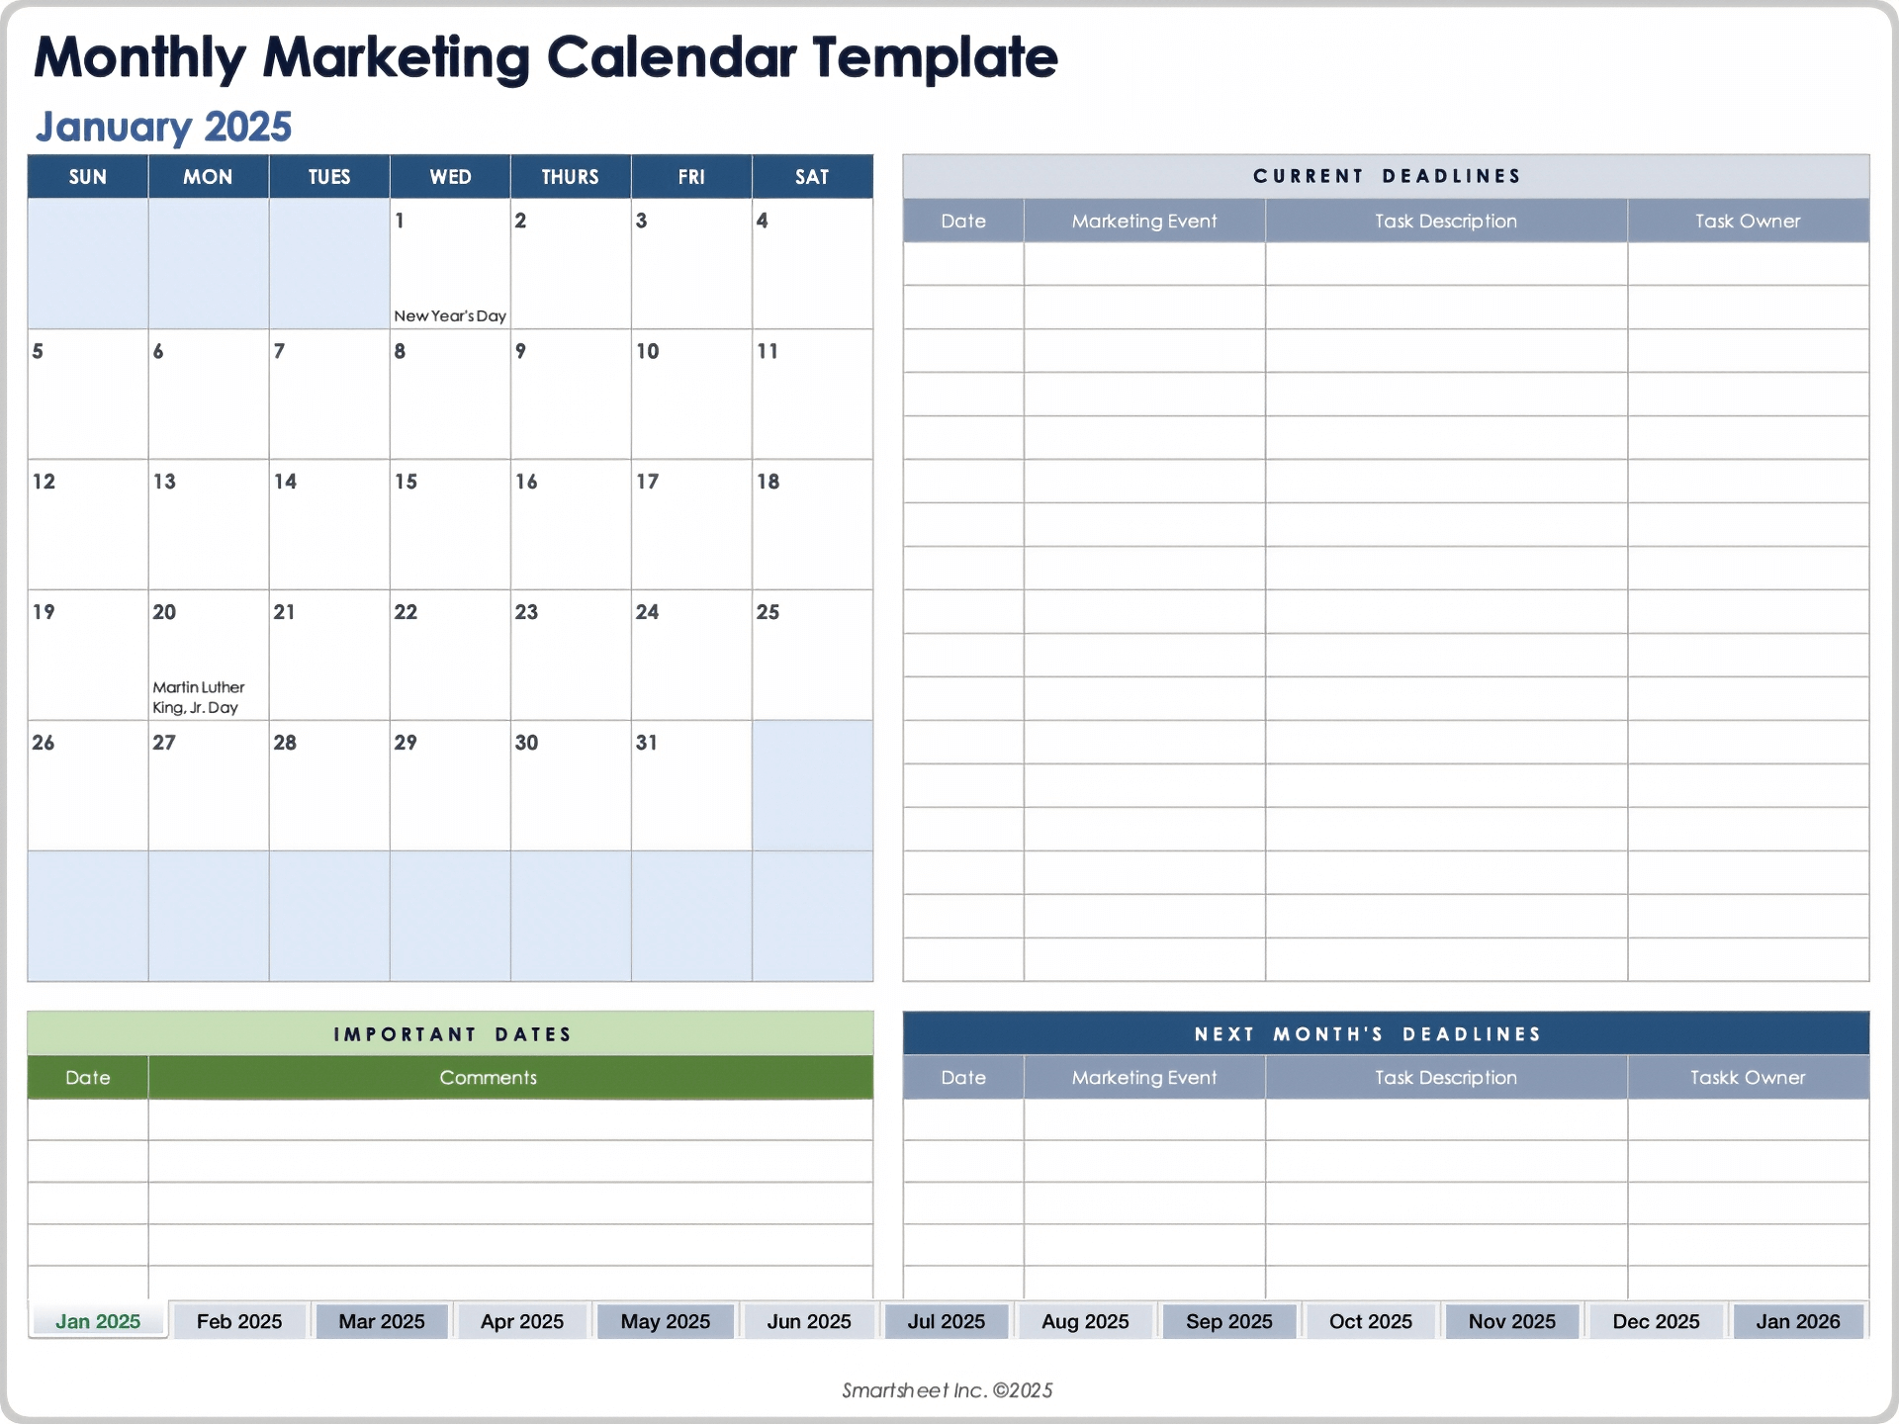Select the Marketing Event header under Next Month's Deadlines
Screen dimensions: 1899x1424
pos(1144,1078)
